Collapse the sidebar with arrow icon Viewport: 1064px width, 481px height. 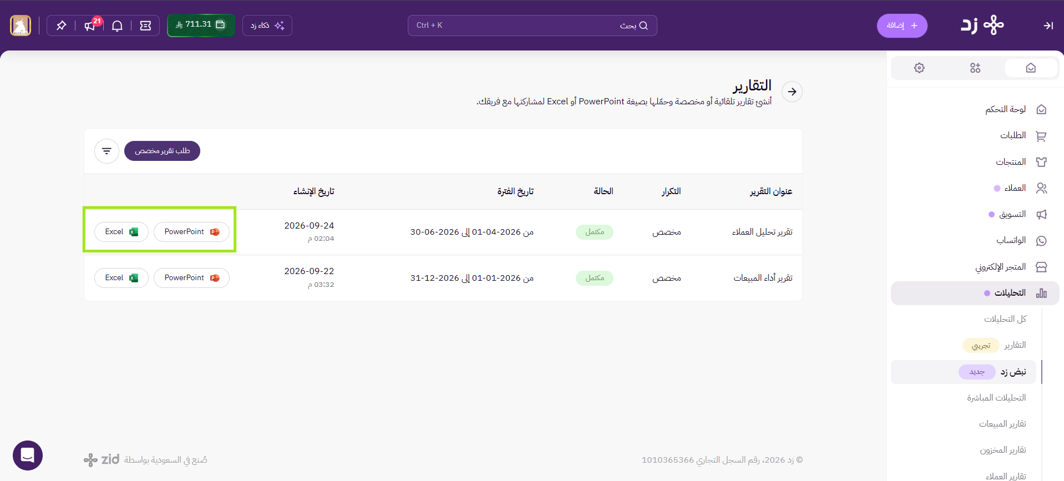(1048, 26)
